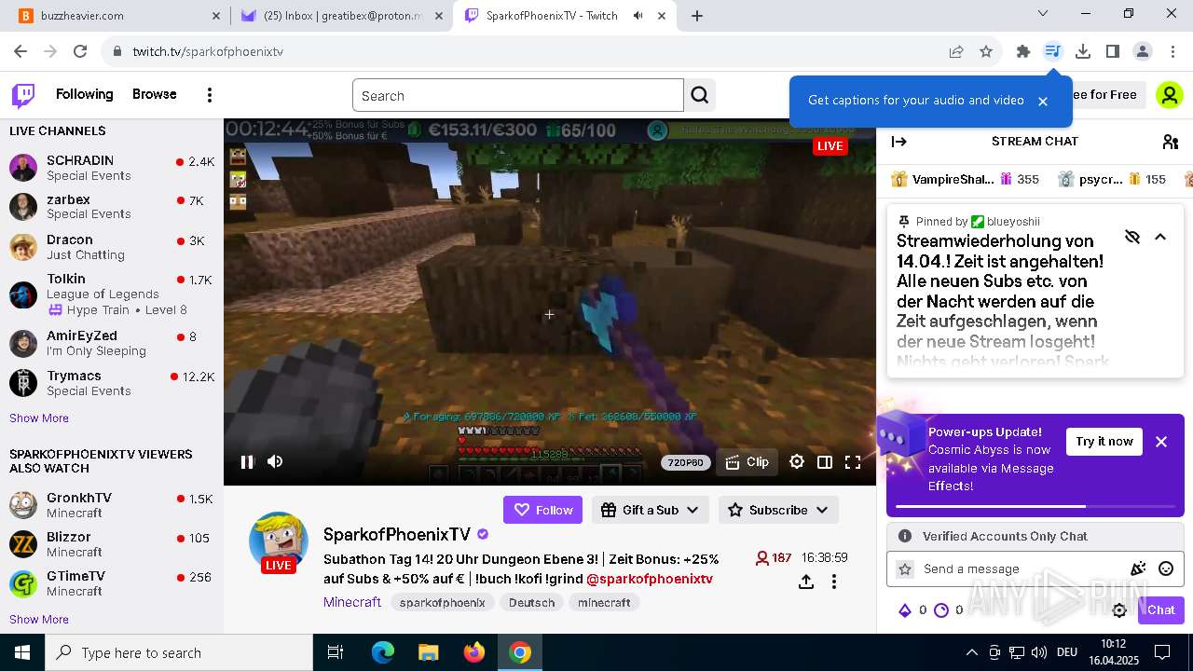The height and width of the screenshot is (671, 1193).
Task: Open a new browser tab
Action: coord(697,16)
